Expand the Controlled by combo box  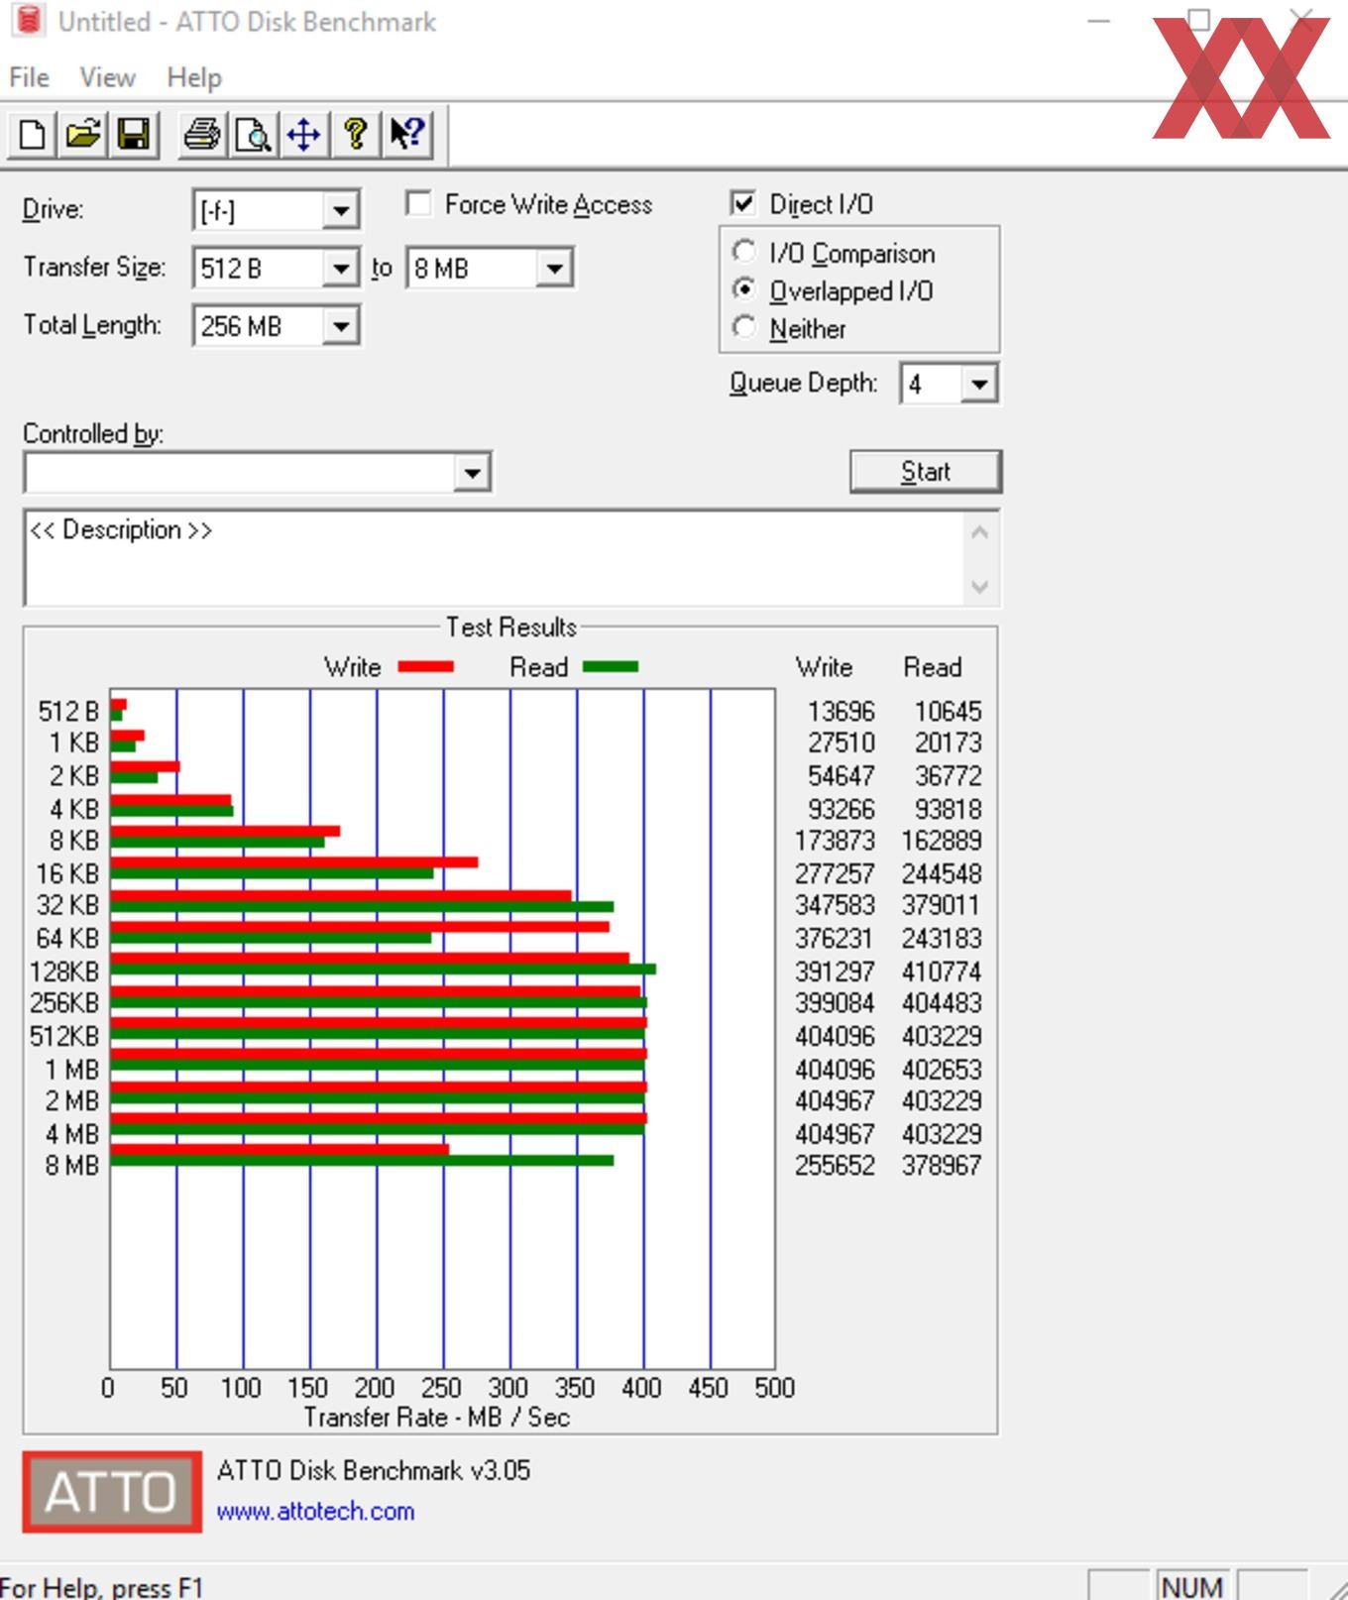[x=473, y=472]
